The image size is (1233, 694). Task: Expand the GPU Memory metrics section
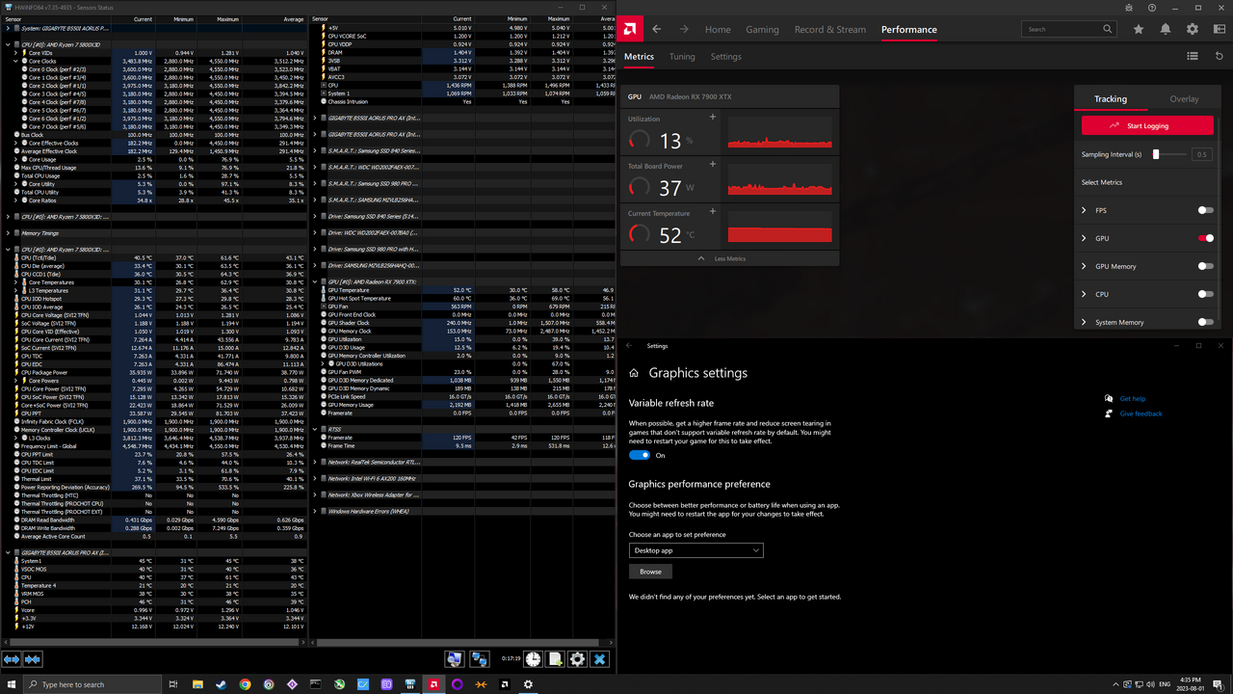[x=1084, y=266]
